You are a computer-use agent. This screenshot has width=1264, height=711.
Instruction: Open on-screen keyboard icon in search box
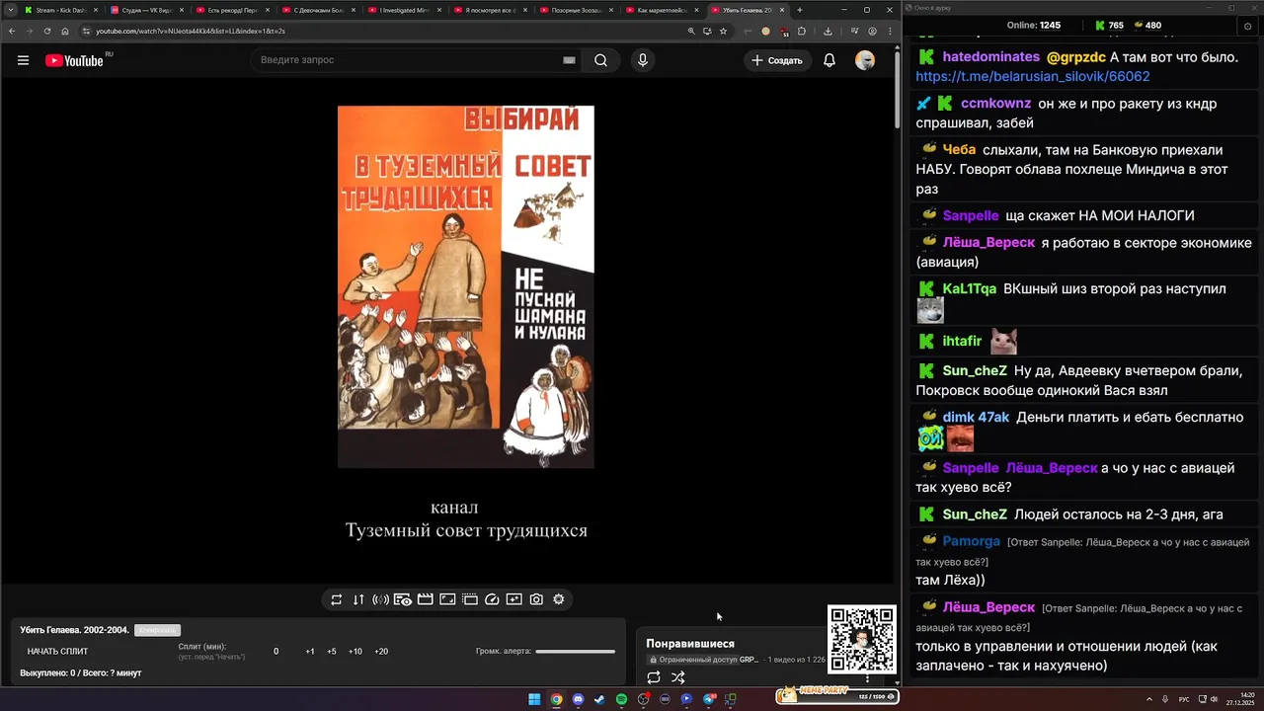[569, 60]
